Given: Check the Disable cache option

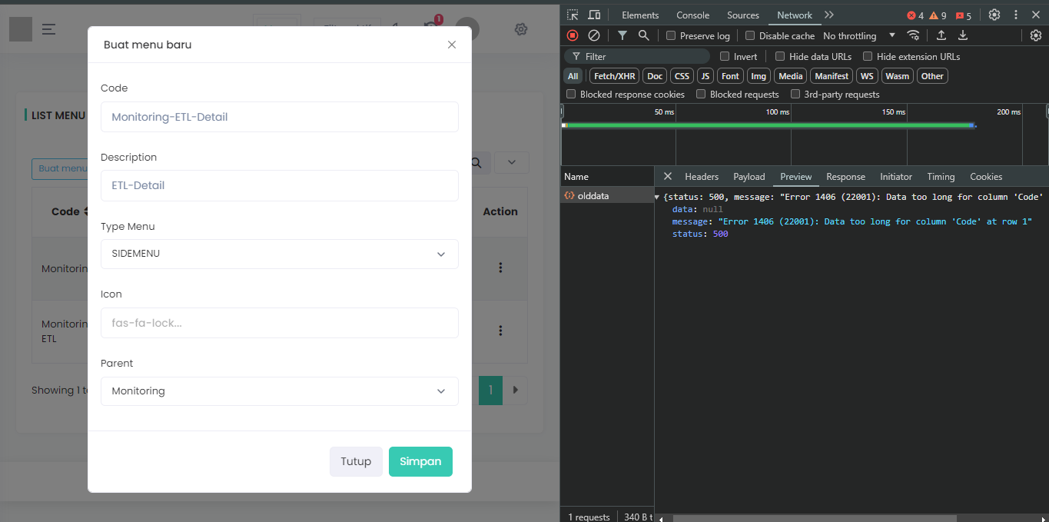Looking at the screenshot, I should click(x=750, y=36).
